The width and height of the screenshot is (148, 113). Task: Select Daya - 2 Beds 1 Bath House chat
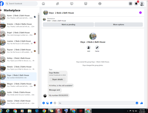(x=18, y=76)
